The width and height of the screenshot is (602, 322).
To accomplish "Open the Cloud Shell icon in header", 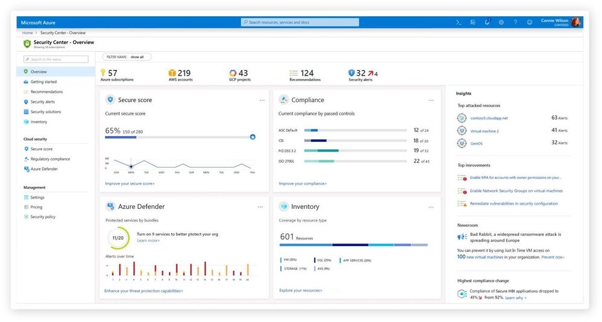I will coord(459,22).
